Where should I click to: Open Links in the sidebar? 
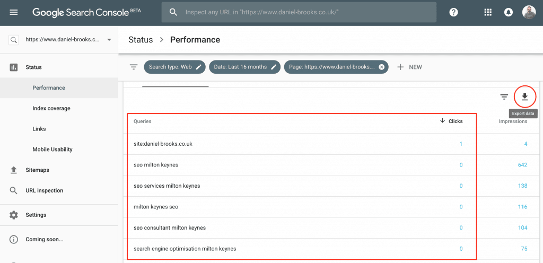[x=59, y=129]
